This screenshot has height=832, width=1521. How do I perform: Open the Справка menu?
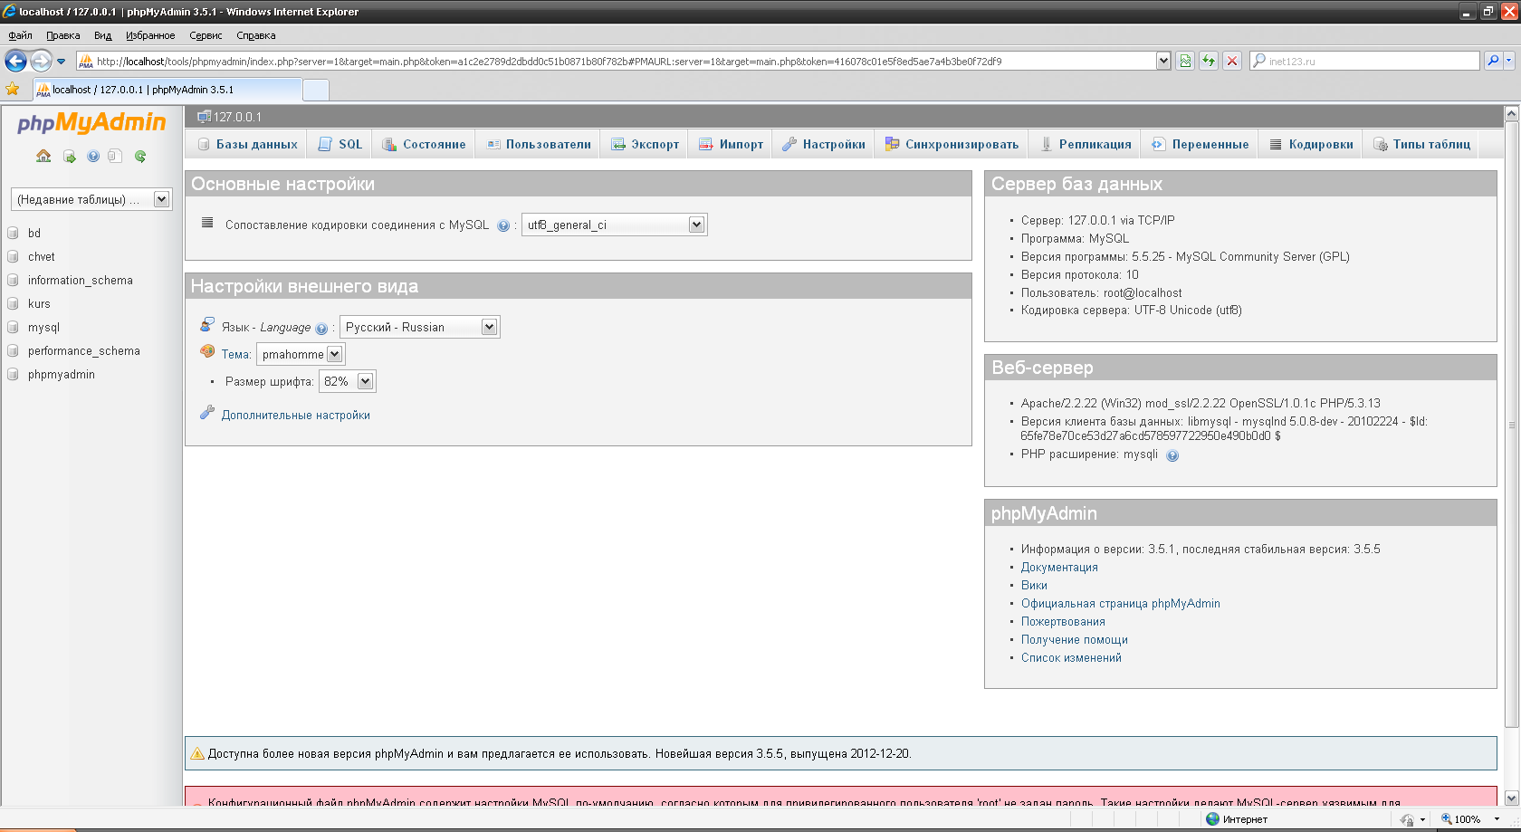256,35
